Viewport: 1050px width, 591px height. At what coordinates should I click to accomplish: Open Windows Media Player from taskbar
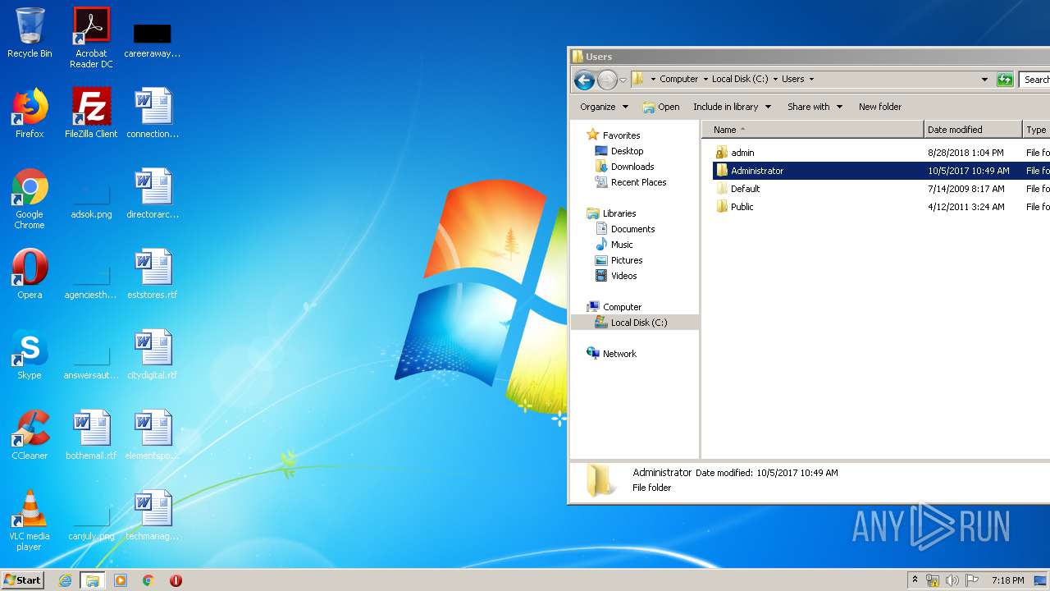pyautogui.click(x=121, y=580)
